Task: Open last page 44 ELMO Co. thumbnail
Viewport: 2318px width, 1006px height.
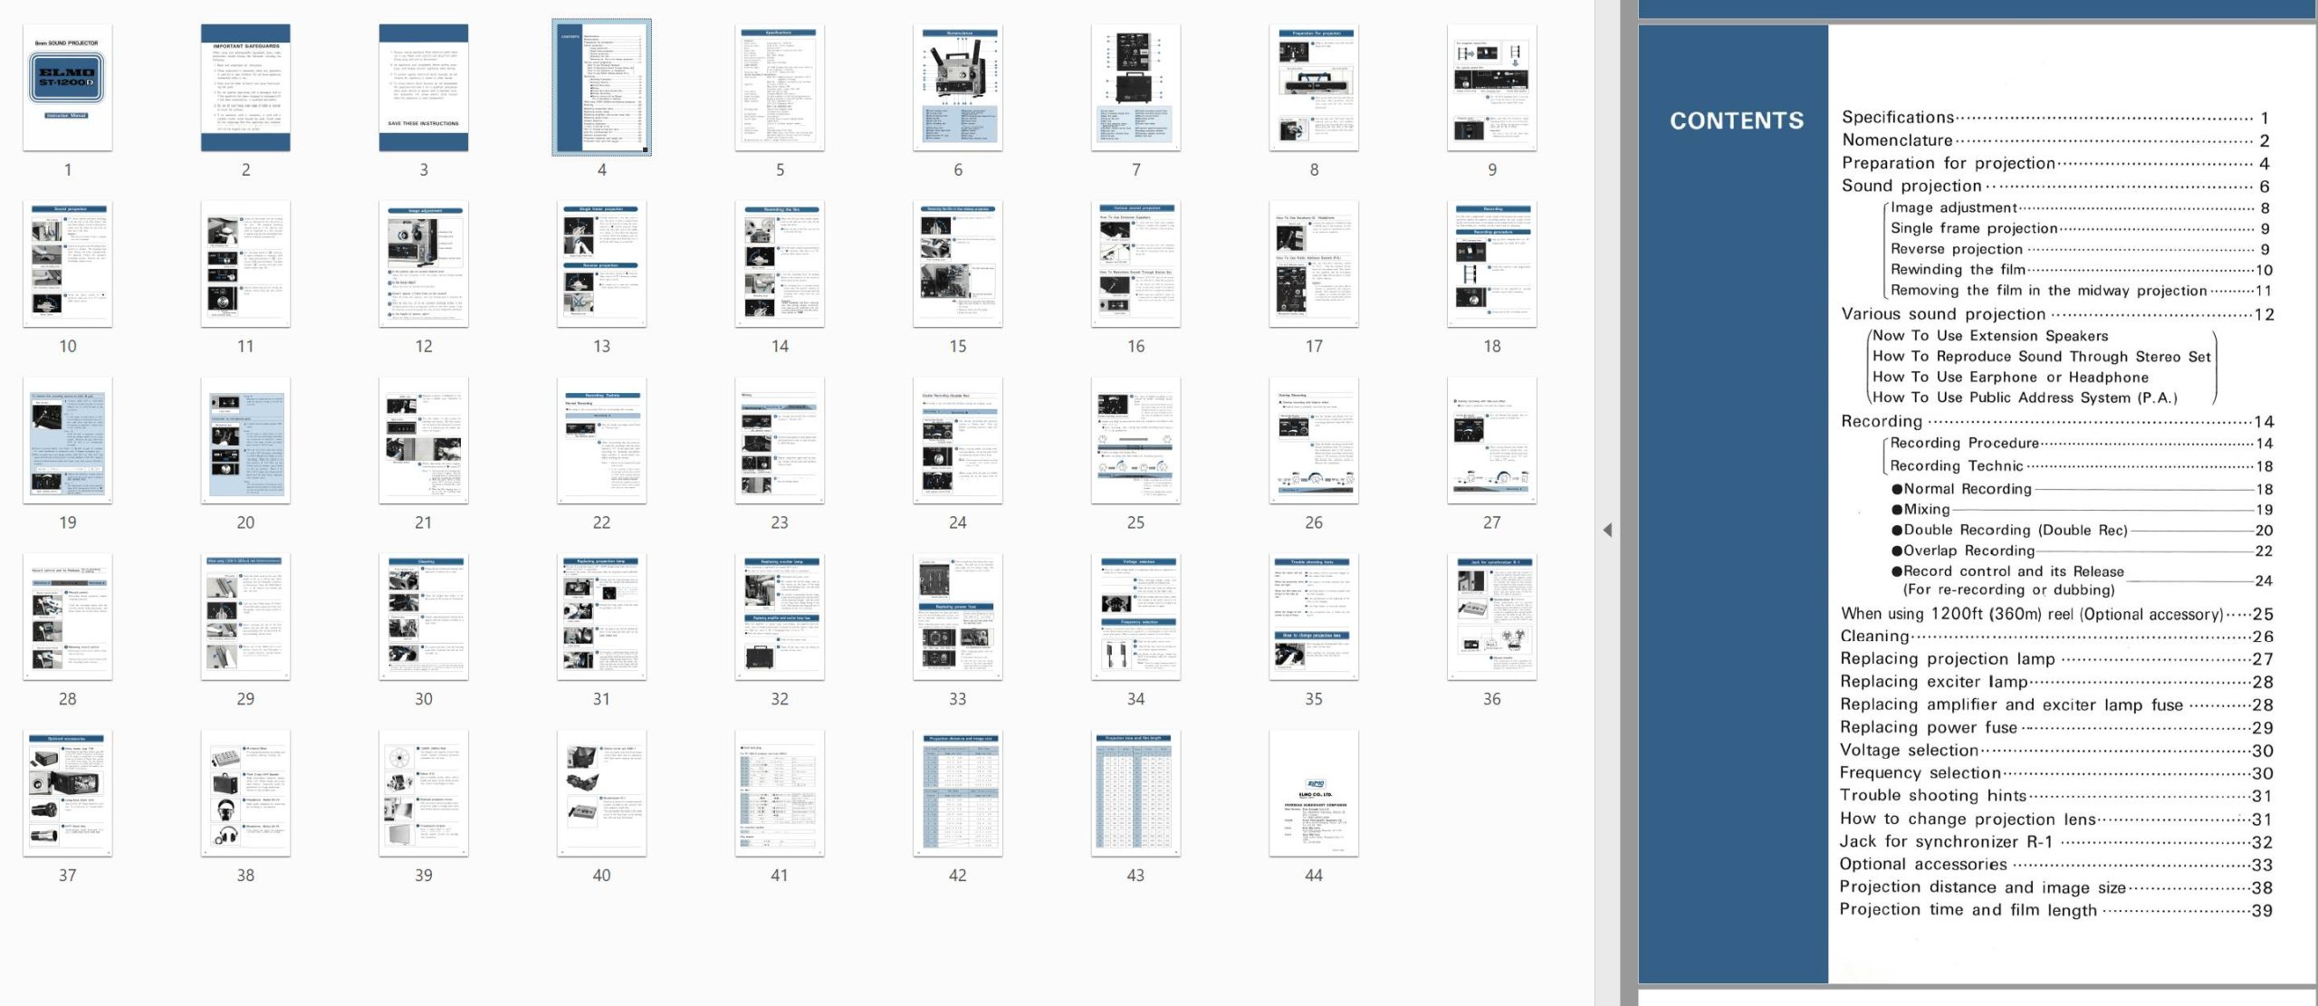Action: click(1314, 794)
